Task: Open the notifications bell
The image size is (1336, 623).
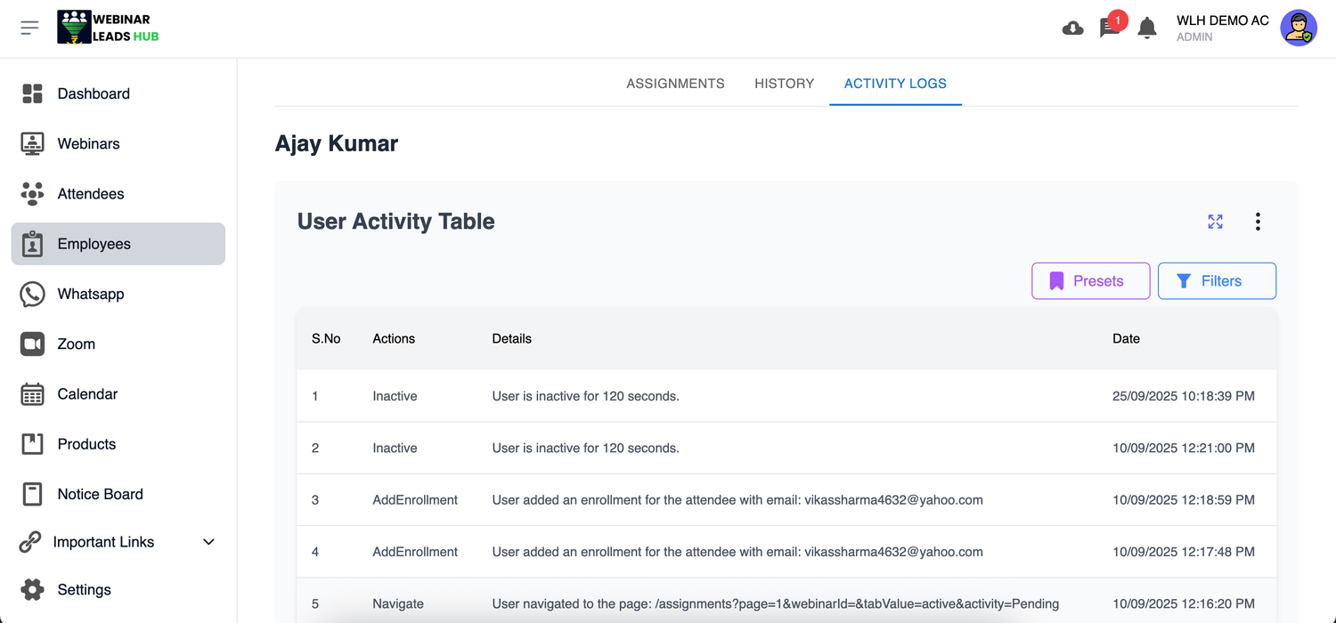Action: click(x=1147, y=28)
